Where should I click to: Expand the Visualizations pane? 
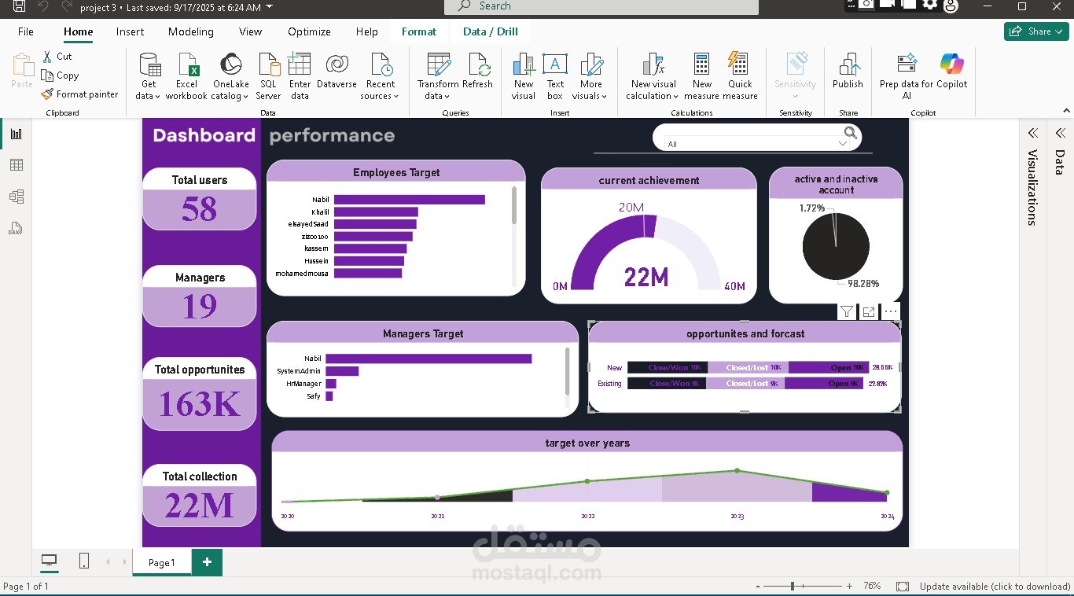[x=1033, y=133]
